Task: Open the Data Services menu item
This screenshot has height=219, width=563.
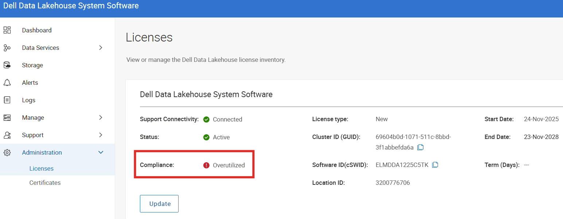Action: [40, 48]
